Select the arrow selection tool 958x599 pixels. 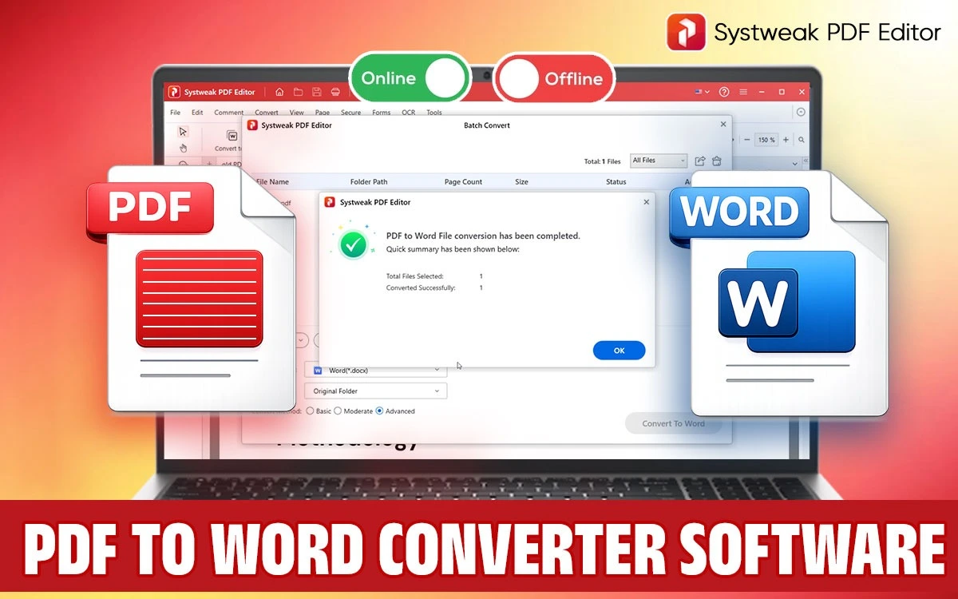183,131
